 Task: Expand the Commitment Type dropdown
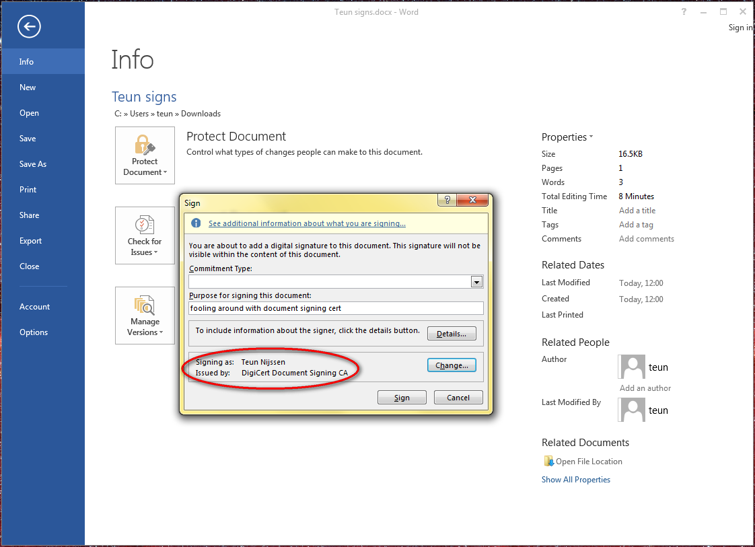476,282
